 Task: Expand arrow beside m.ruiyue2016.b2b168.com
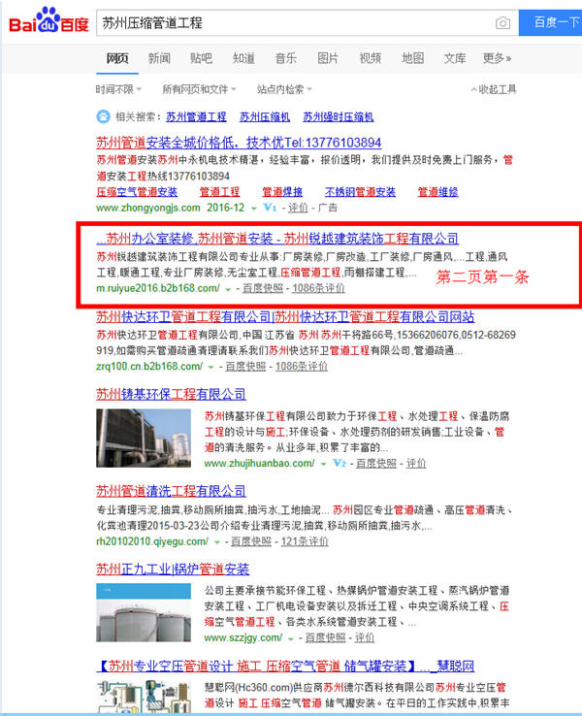228,289
